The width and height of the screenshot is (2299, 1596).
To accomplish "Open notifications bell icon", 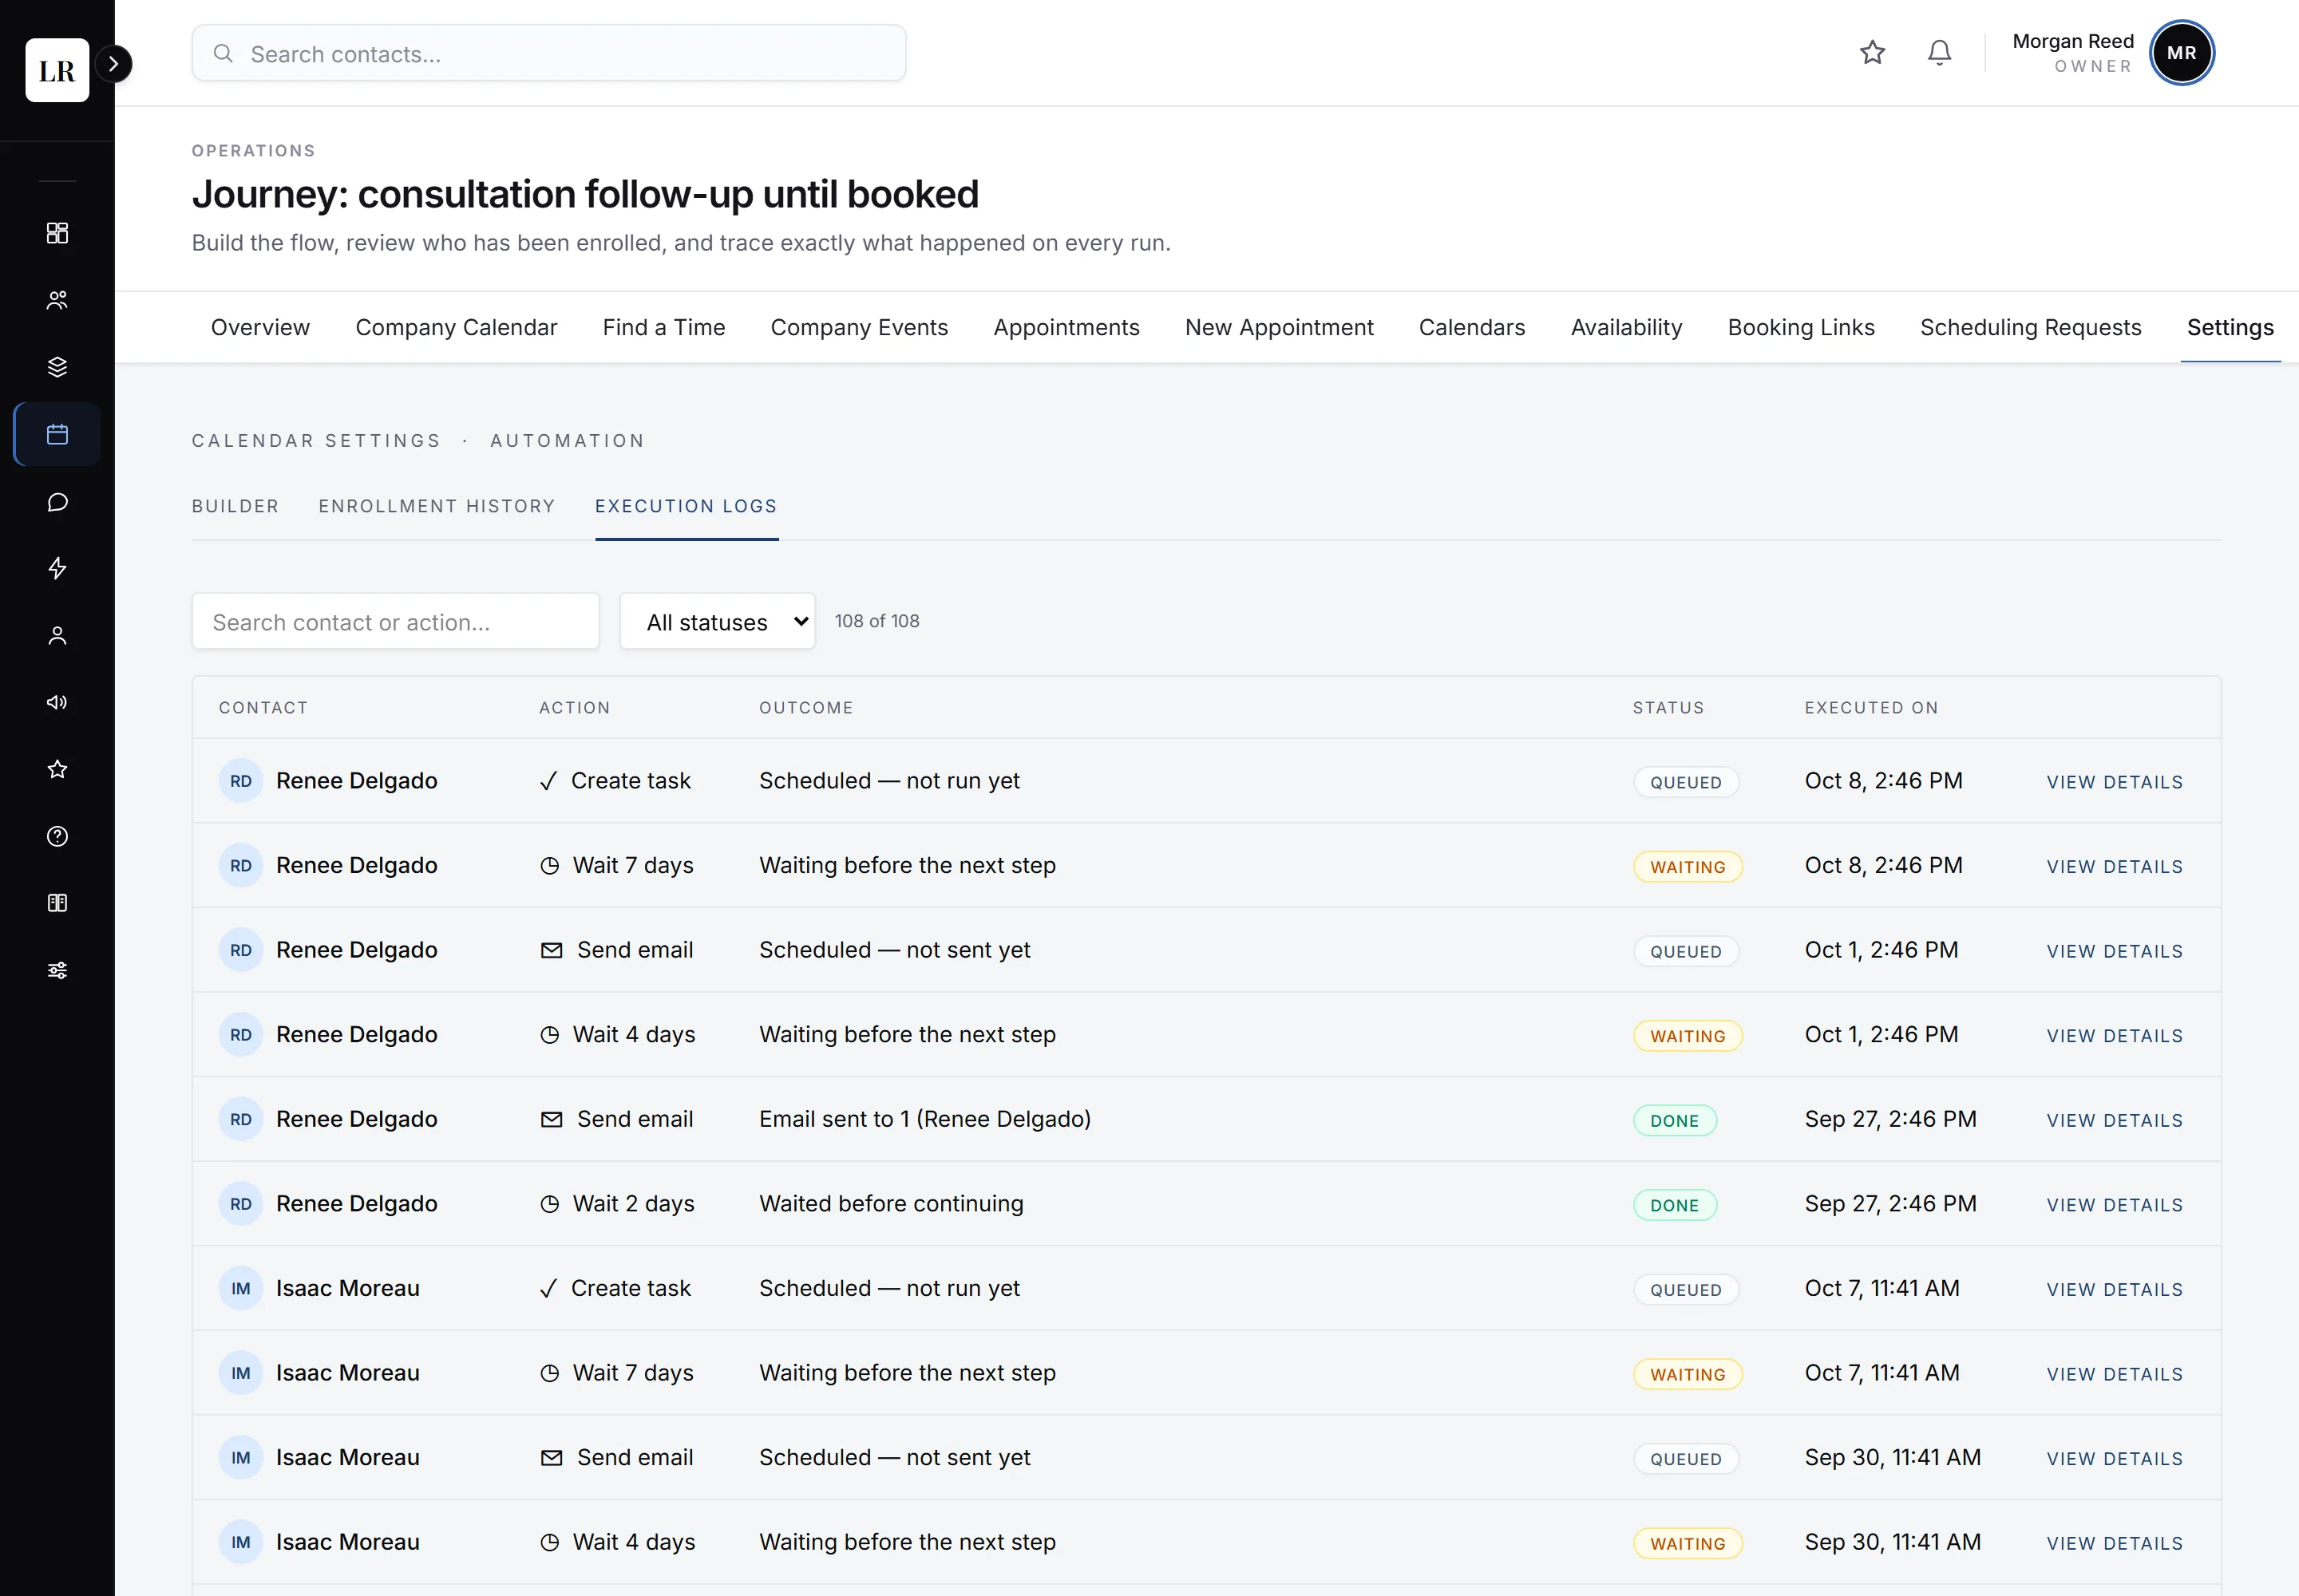I will coord(1939,53).
